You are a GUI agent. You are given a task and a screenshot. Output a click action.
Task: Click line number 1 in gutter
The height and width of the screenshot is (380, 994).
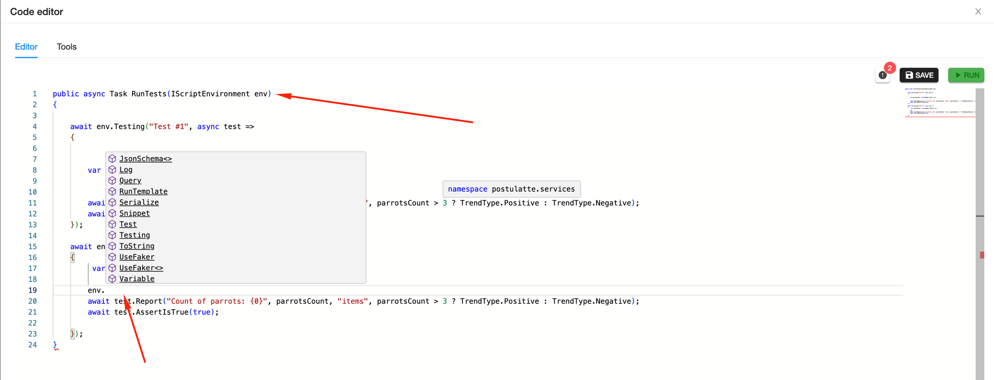[34, 94]
